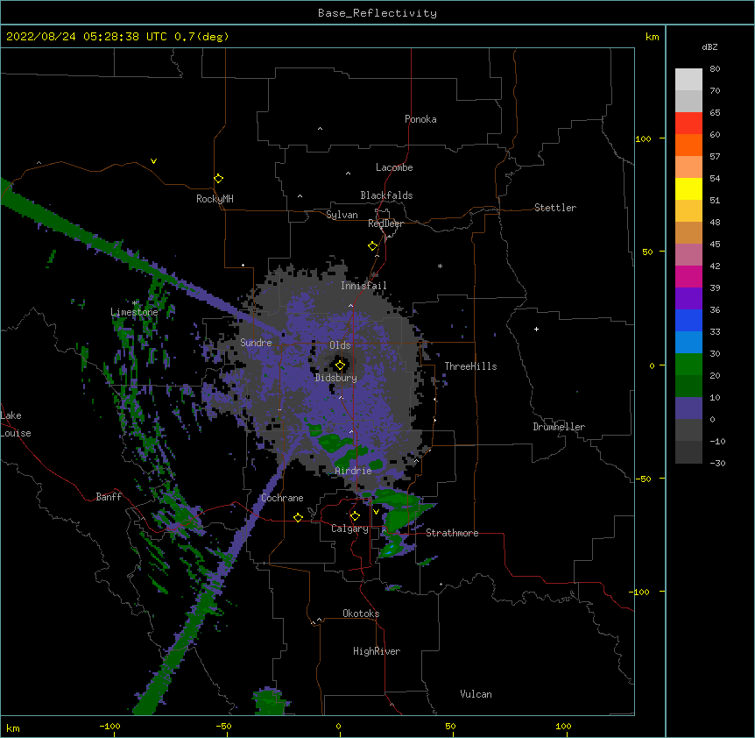This screenshot has width=755, height=738.
Task: Click the 0.7(deg) elevation angle text
Action: coord(201,37)
